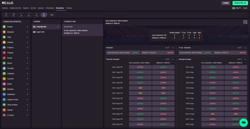Click the Basquete sport icon
Image resolution: width=250 pixels, height=129 pixels.
4,32
